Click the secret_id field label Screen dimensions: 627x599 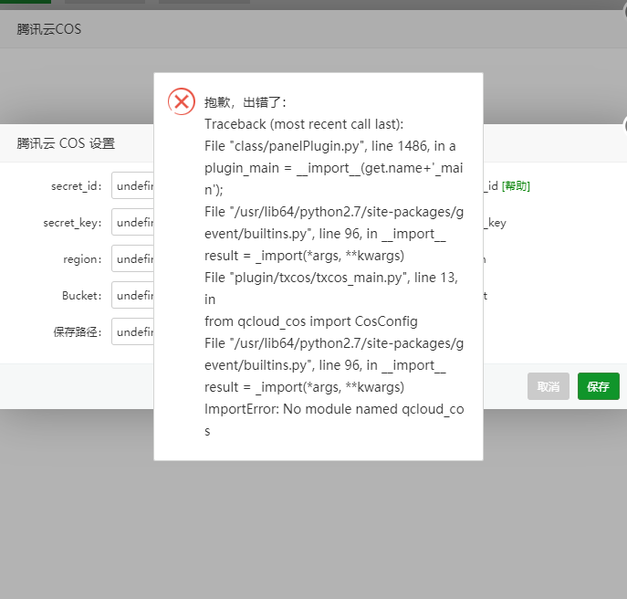coord(77,186)
